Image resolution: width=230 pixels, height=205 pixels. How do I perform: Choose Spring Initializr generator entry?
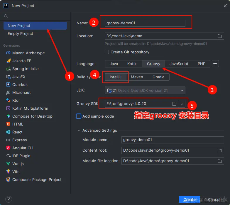[x=35, y=69]
